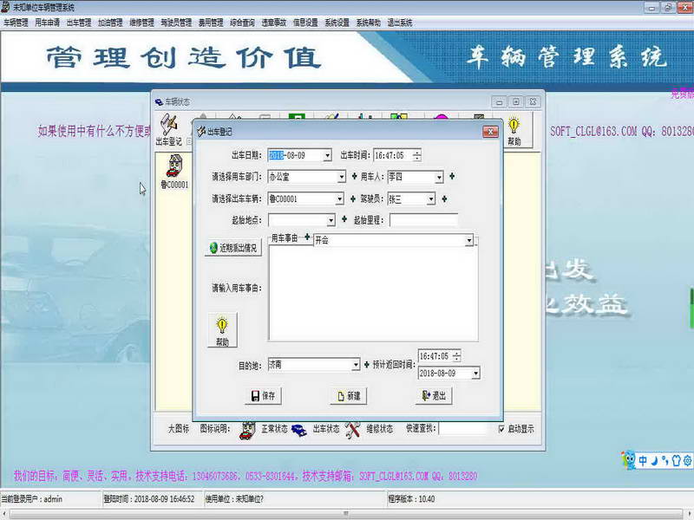The image size is (694, 520).
Task: Click the 程序版本 10.40 status bar text
Action: coord(411,499)
